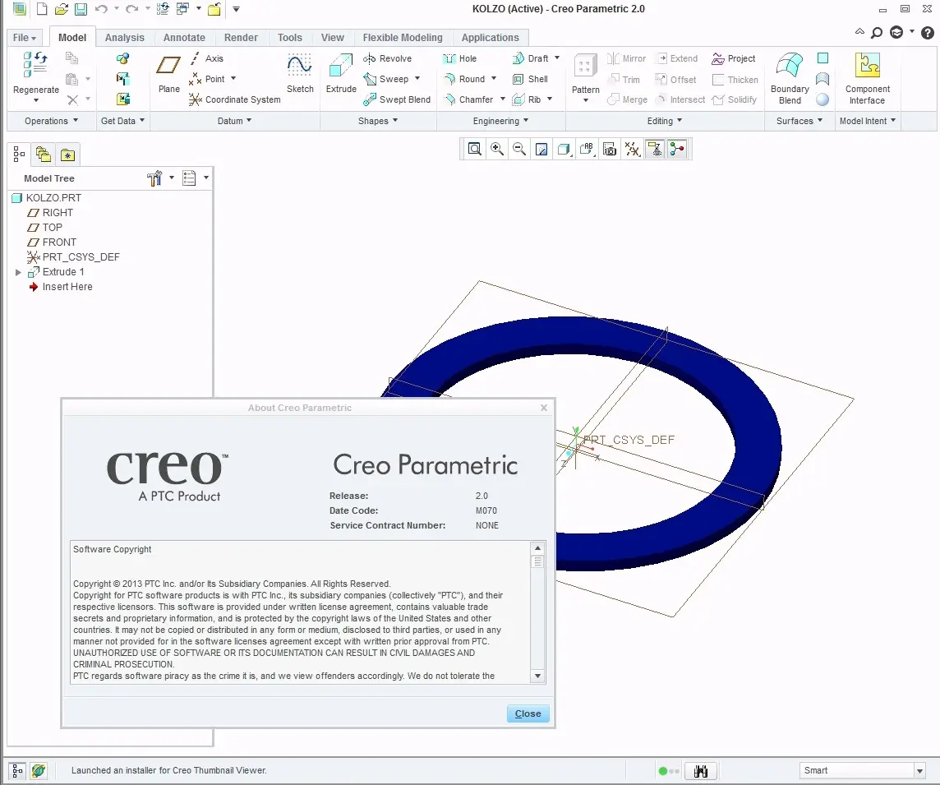Viewport: 940px width, 785px height.
Task: Open the File menu
Action: coord(25,37)
